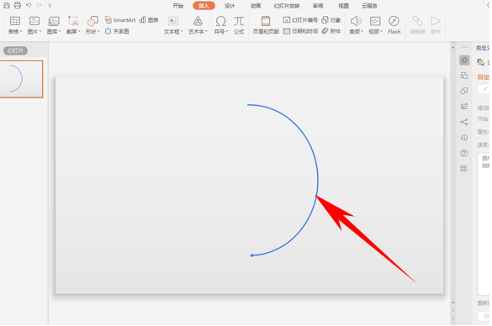This screenshot has height=326, width=492.
Task: Select the slide one thumbnail
Action: [21, 79]
